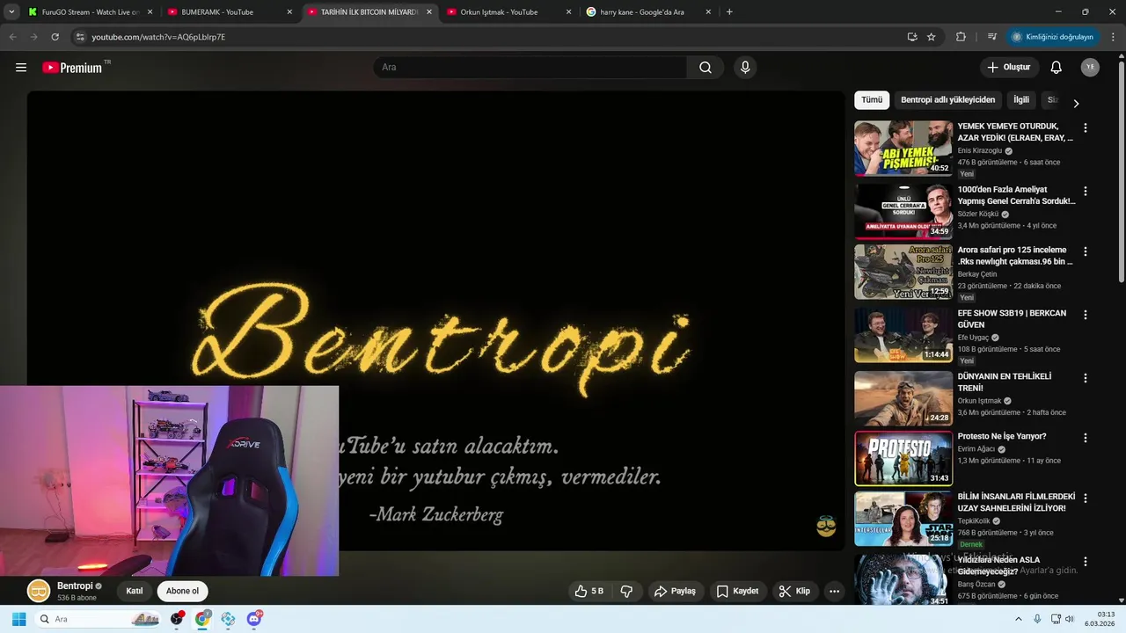Click the Bentropi channel avatar
The height and width of the screenshot is (633, 1126).
(x=38, y=591)
